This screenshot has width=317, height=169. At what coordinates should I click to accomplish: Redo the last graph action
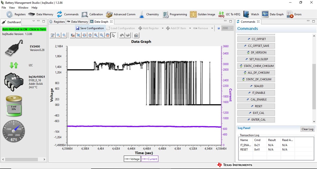[x=128, y=35]
